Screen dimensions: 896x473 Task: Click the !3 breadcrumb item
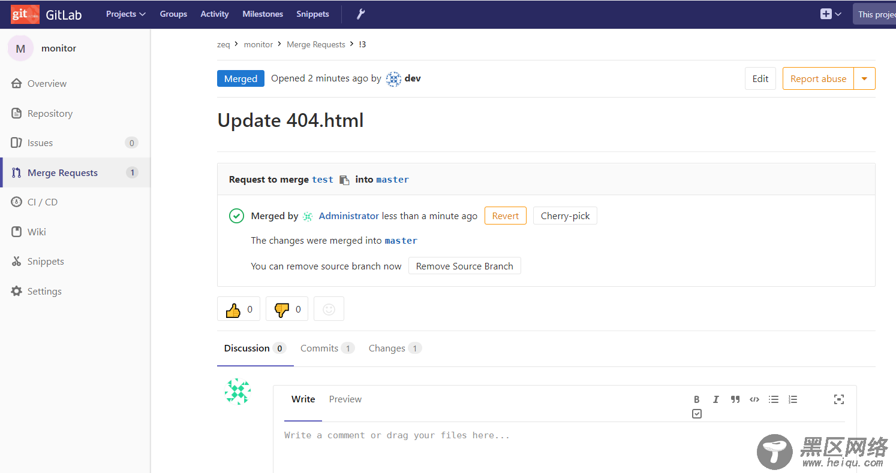(x=362, y=44)
